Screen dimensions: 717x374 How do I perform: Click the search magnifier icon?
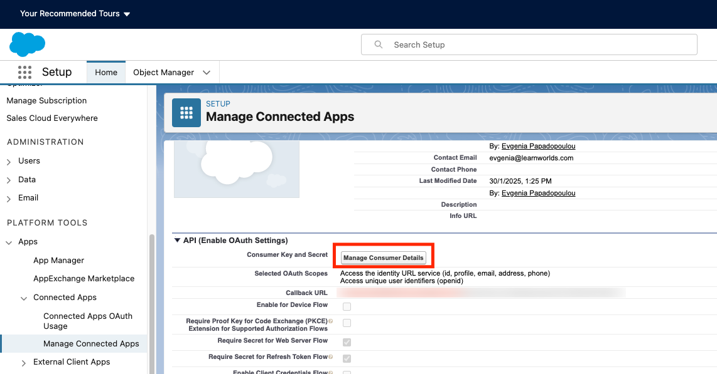pos(379,44)
